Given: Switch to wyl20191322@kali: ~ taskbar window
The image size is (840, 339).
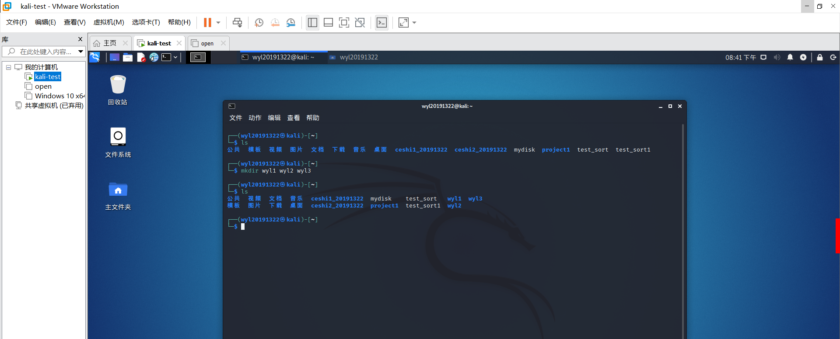Looking at the screenshot, I should click(x=283, y=57).
